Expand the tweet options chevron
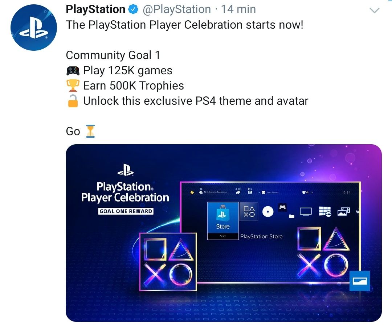This screenshot has width=392, height=332. (375, 11)
